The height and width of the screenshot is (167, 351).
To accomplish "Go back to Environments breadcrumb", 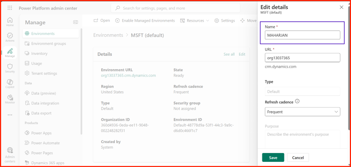I will pos(108,35).
